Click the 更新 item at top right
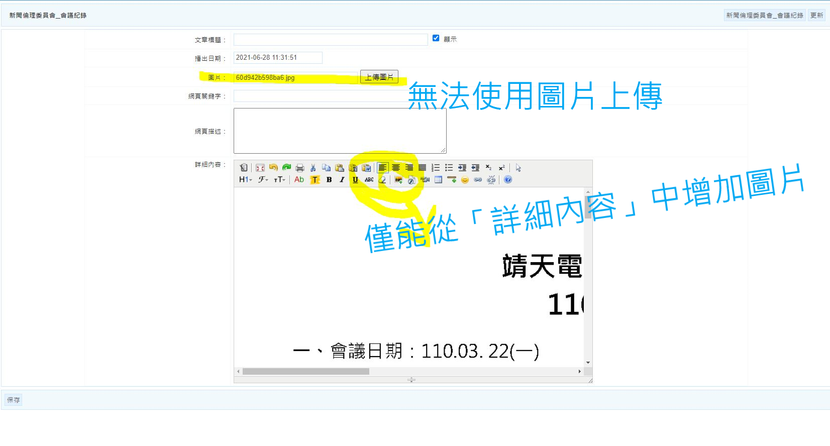The width and height of the screenshot is (830, 446). (817, 16)
